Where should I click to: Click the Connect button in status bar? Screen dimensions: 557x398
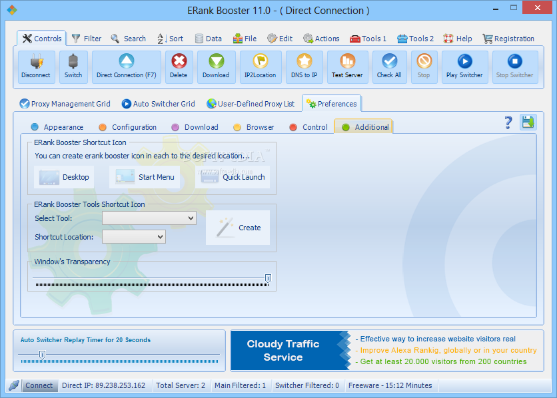point(39,385)
